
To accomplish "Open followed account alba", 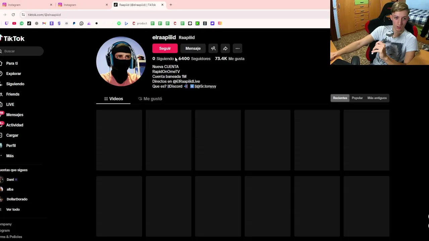I will 10,189.
